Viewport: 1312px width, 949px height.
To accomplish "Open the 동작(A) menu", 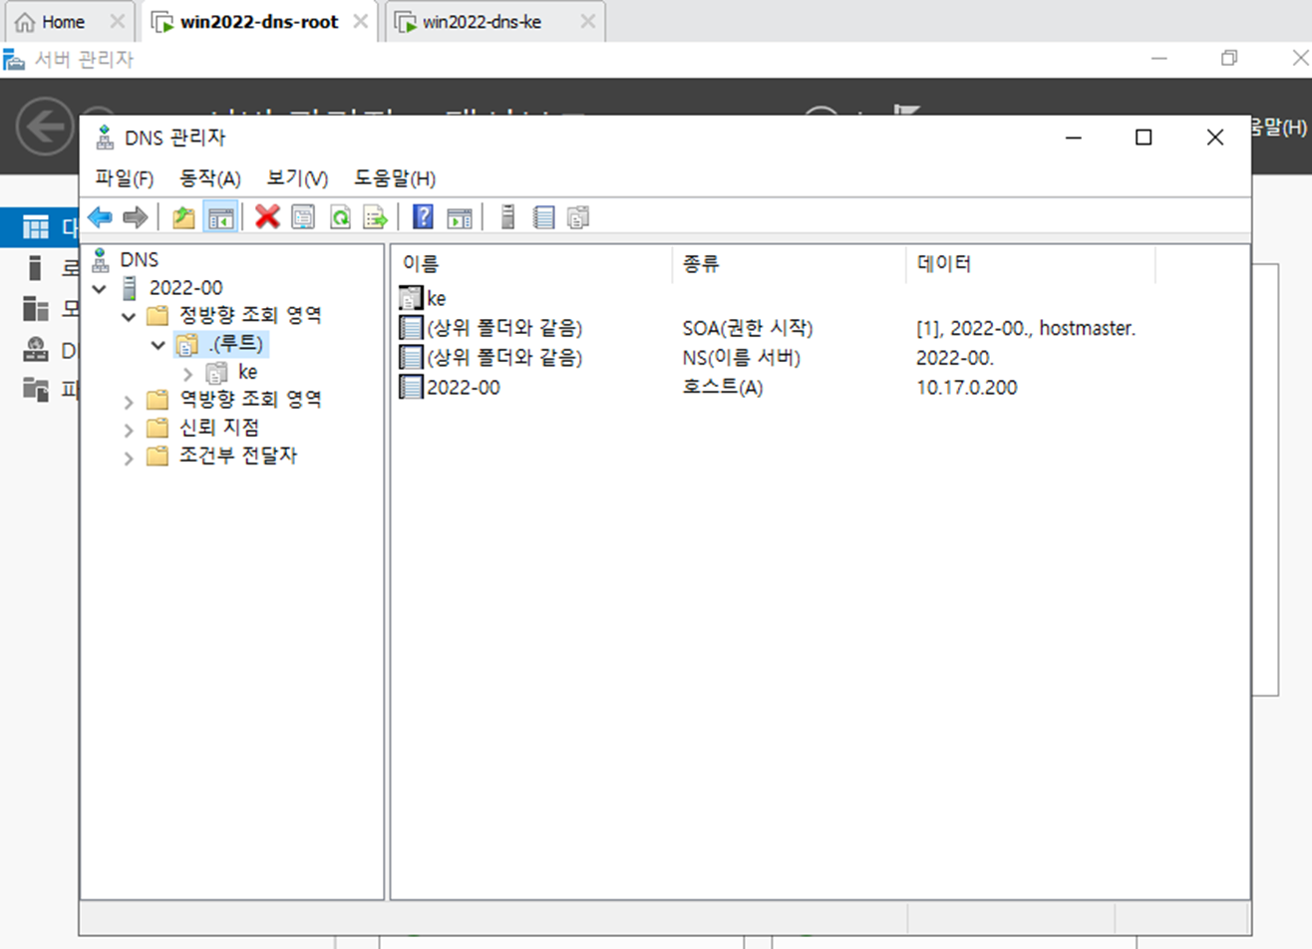I will click(210, 178).
